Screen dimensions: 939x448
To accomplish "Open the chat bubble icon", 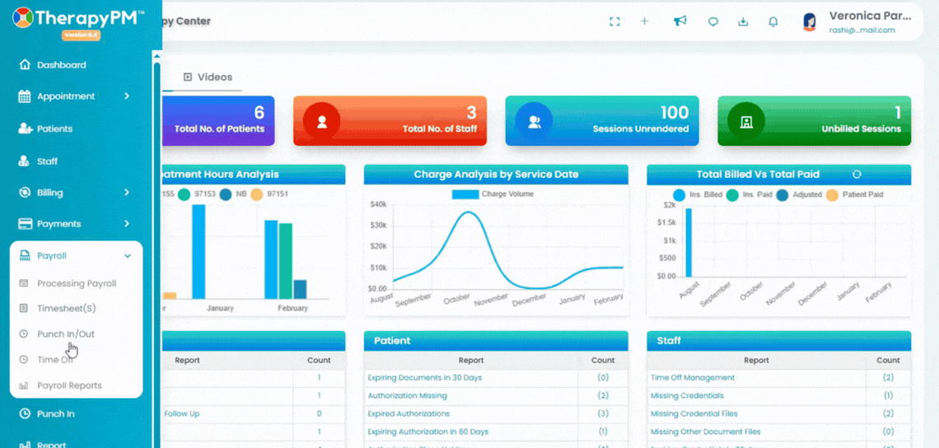I will pyautogui.click(x=712, y=21).
